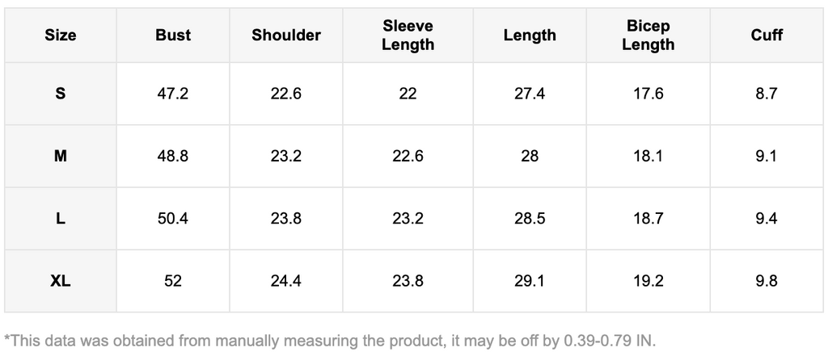Click the size S sleeve length value 22
This screenshot has width=828, height=356.
(408, 94)
